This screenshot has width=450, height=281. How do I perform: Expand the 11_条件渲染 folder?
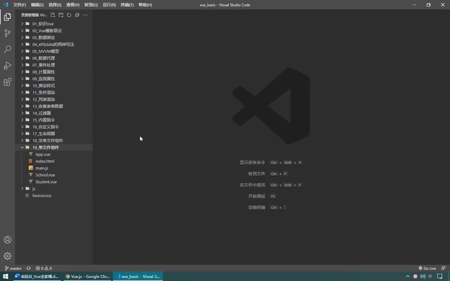[54, 92]
